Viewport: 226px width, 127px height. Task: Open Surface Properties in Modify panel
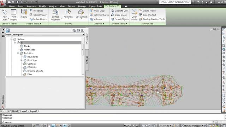point(55,15)
